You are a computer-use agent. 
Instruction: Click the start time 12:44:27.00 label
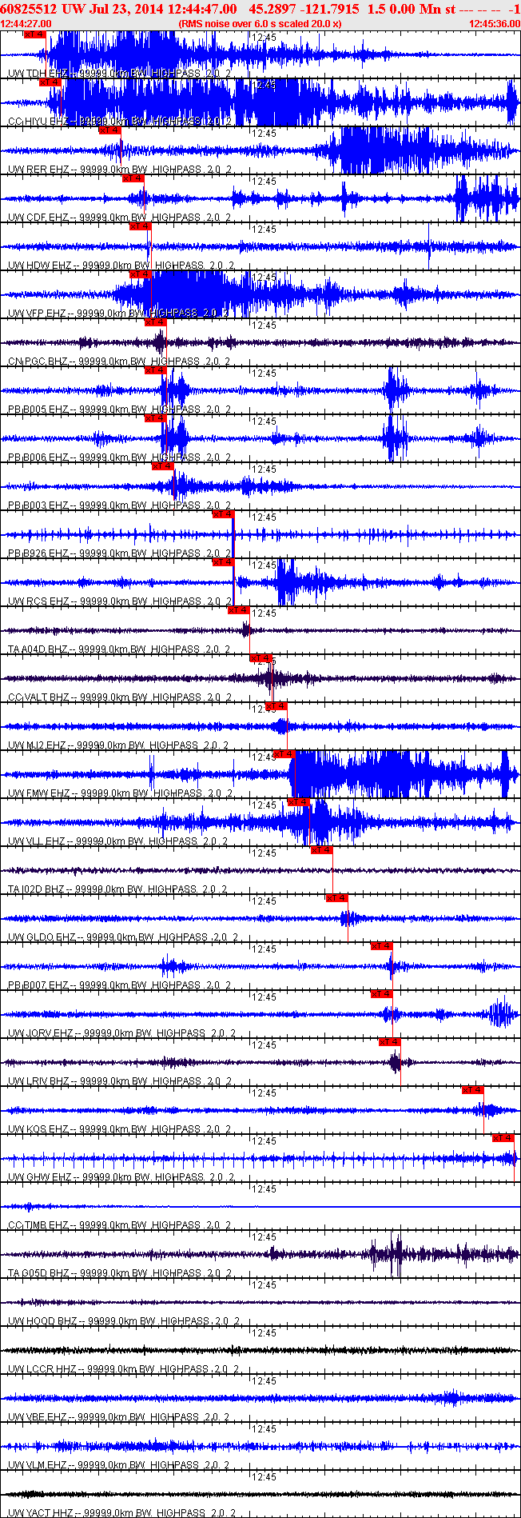pyautogui.click(x=26, y=24)
